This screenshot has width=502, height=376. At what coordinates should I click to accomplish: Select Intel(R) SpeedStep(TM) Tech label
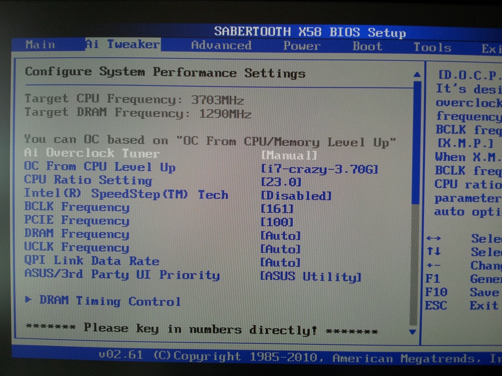tap(126, 194)
